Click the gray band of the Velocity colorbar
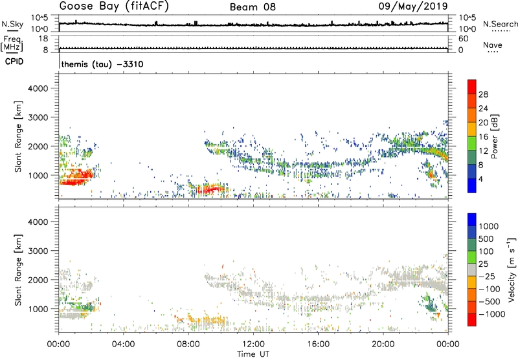518x358 pixels. tap(472, 270)
